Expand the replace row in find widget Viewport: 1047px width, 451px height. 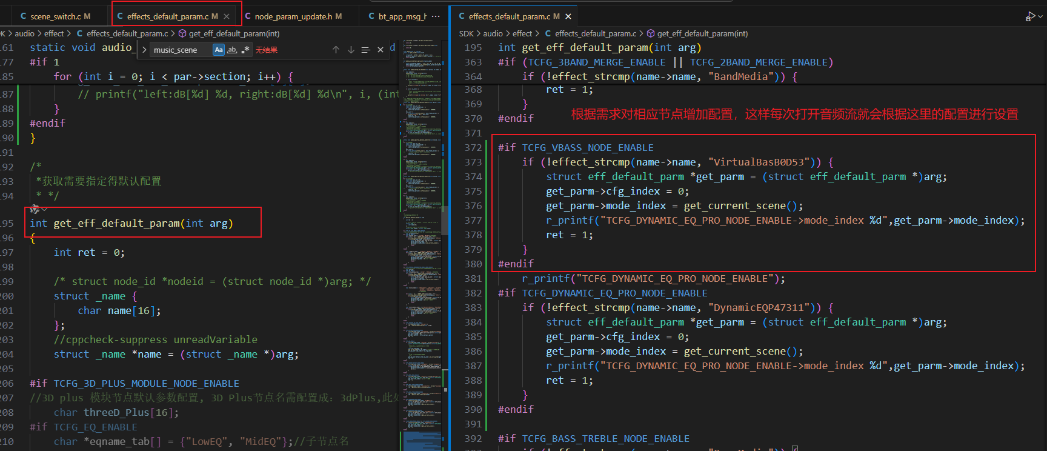(x=144, y=50)
